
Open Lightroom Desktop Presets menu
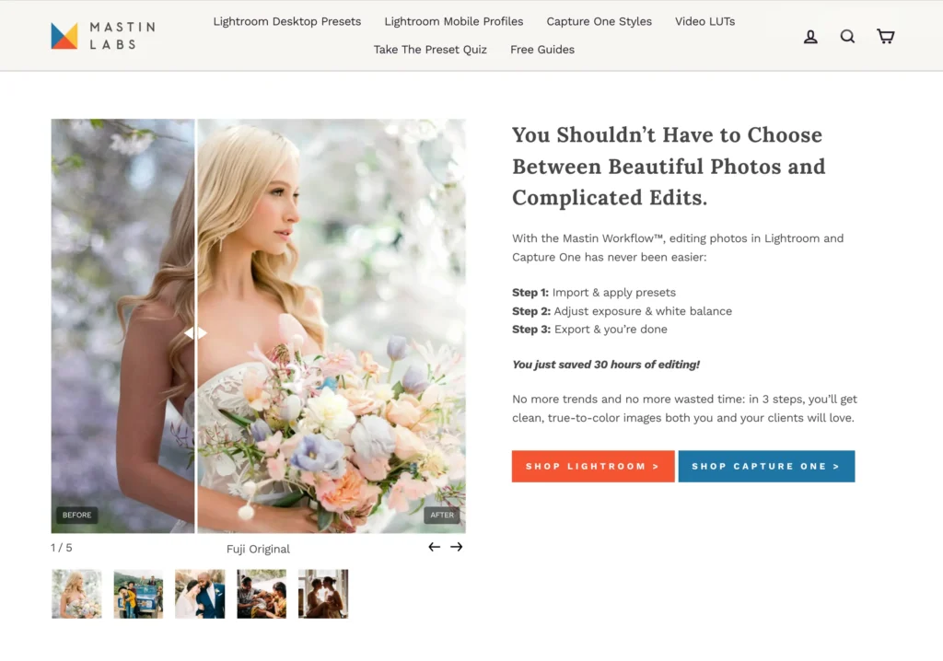click(287, 22)
